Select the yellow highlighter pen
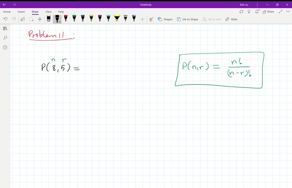292x188 pixels. tap(117, 18)
